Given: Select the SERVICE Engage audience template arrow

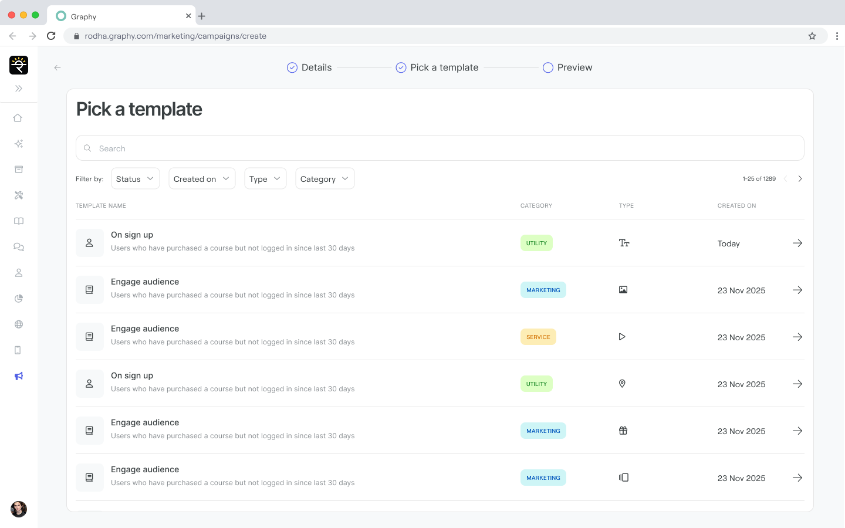Looking at the screenshot, I should click(x=797, y=337).
